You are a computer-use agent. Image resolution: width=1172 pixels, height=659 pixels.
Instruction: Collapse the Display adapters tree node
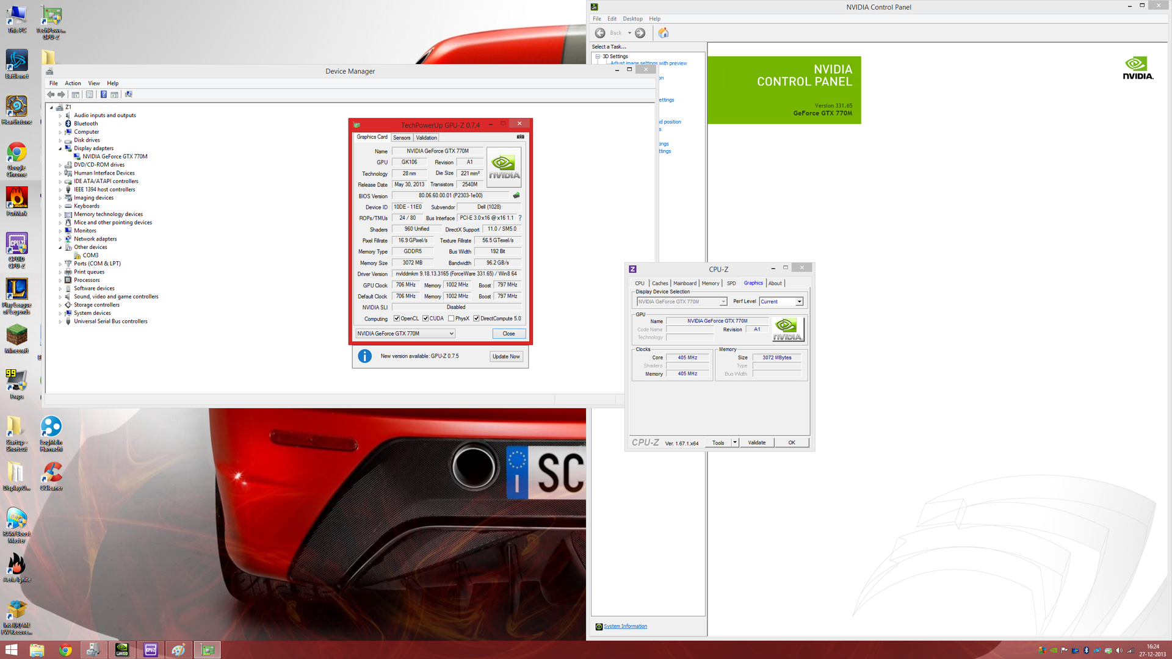pyautogui.click(x=60, y=148)
